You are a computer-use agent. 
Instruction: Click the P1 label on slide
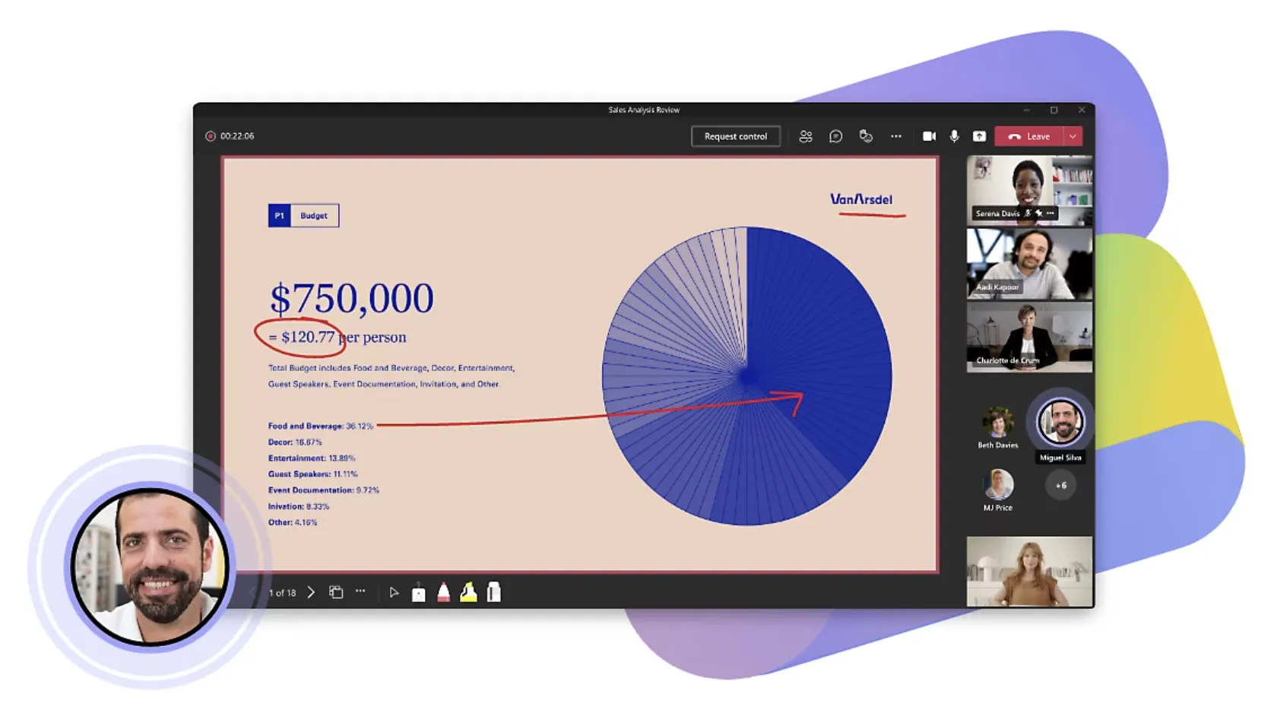[279, 216]
